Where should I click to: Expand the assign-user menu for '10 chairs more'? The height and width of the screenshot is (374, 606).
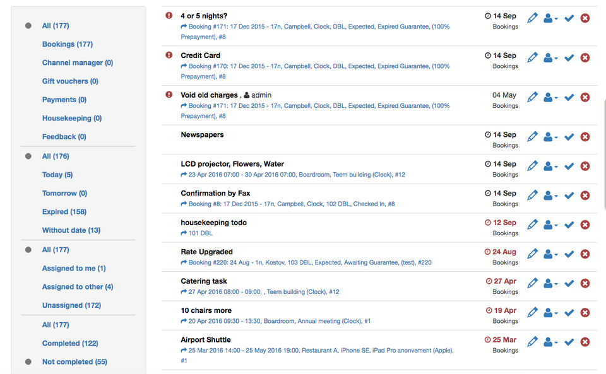click(550, 313)
